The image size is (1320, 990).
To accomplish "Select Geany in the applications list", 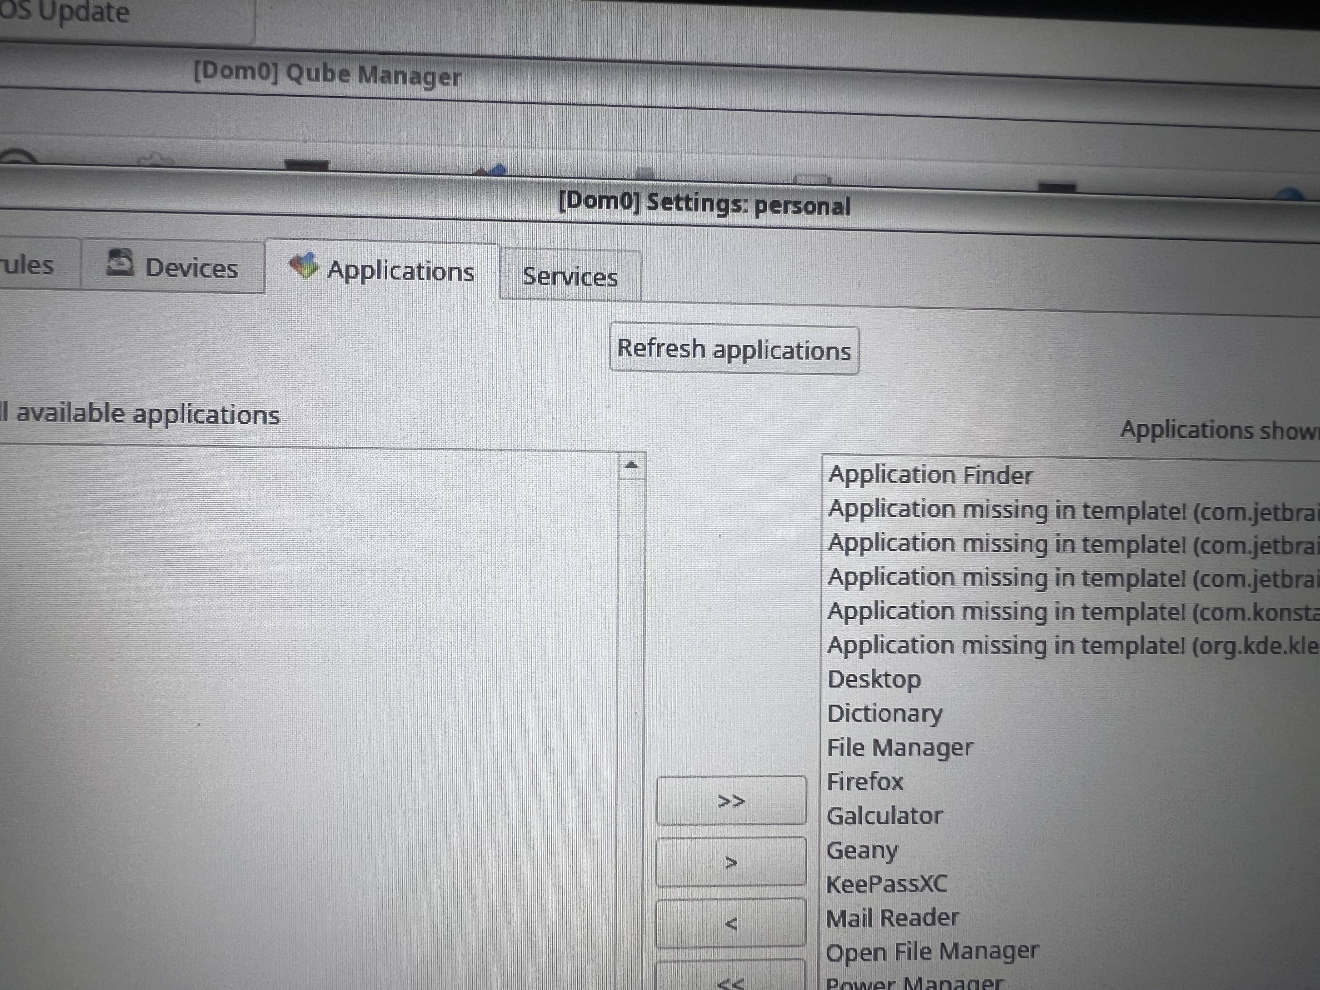I will click(862, 850).
